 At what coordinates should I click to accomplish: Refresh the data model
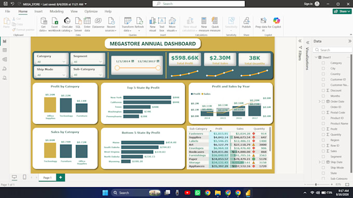[139, 24]
